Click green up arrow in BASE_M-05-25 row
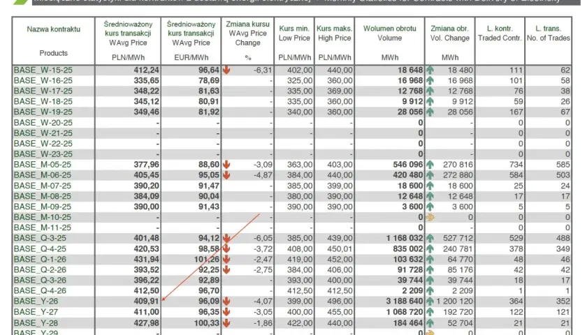Viewport: 587px width, 335px height. (430, 165)
